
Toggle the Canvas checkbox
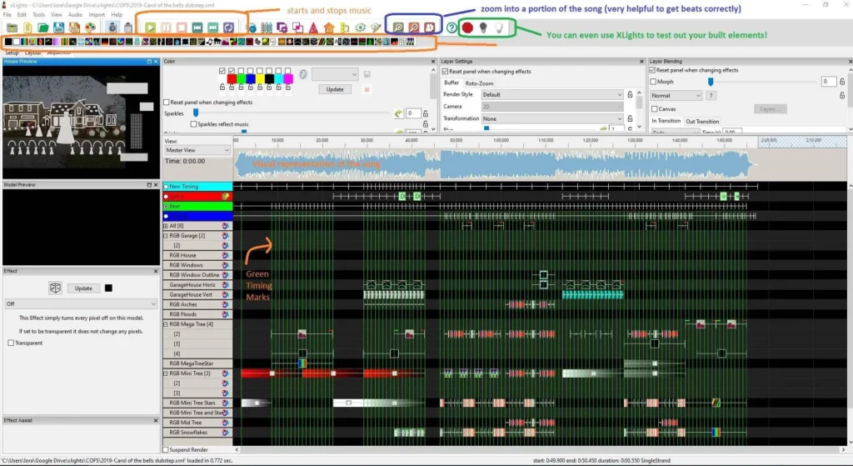[x=655, y=109]
